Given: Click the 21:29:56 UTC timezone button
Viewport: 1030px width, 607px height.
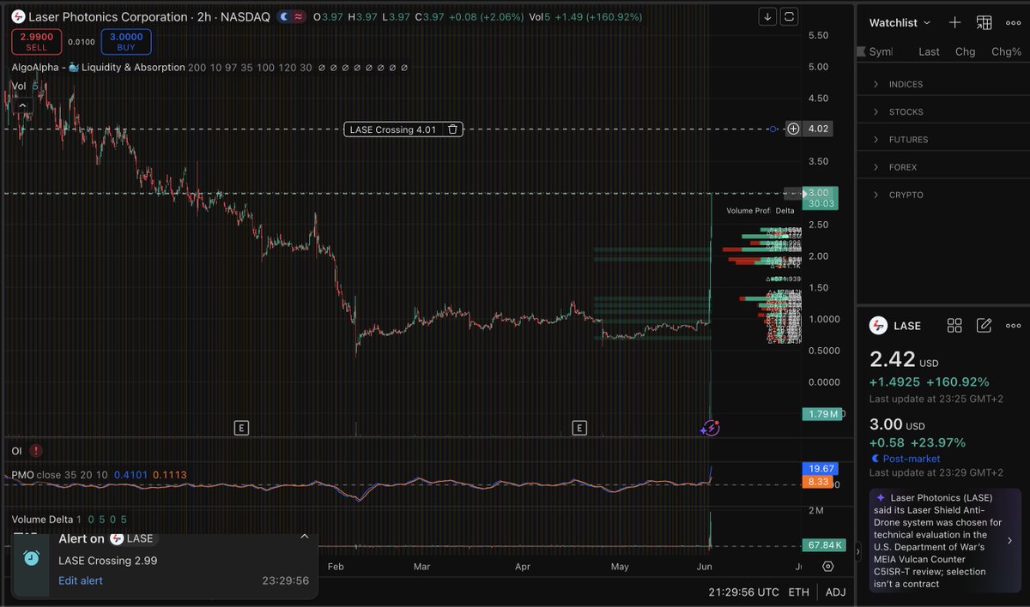Looking at the screenshot, I should (744, 592).
